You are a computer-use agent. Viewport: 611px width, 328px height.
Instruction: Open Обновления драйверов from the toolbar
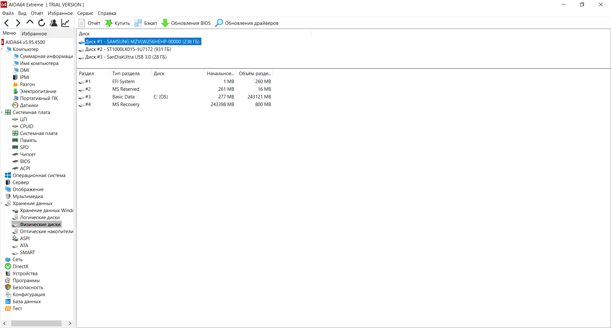[247, 23]
